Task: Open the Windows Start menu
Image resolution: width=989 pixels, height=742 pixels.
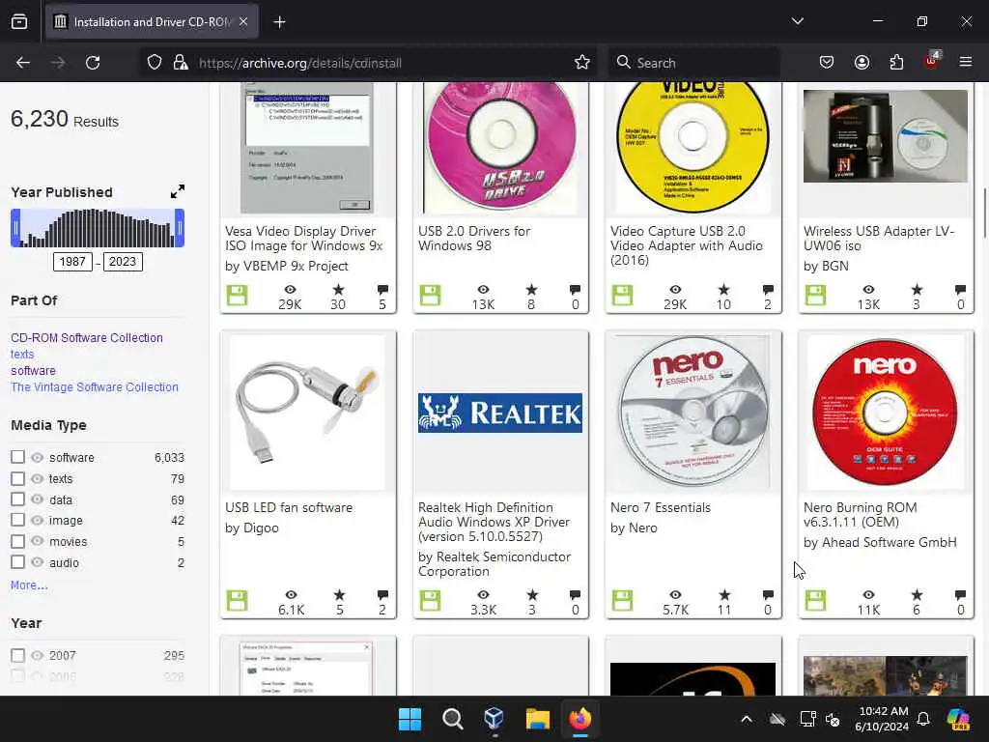Action: tap(410, 719)
